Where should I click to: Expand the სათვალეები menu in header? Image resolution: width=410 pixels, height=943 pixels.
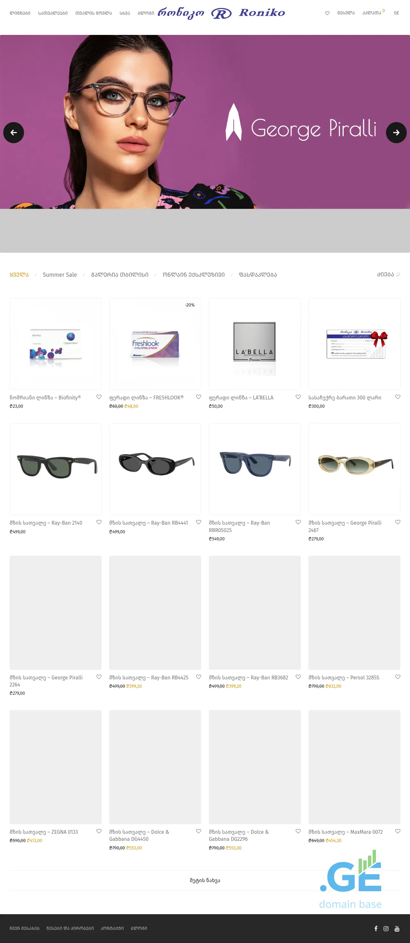pos(53,13)
